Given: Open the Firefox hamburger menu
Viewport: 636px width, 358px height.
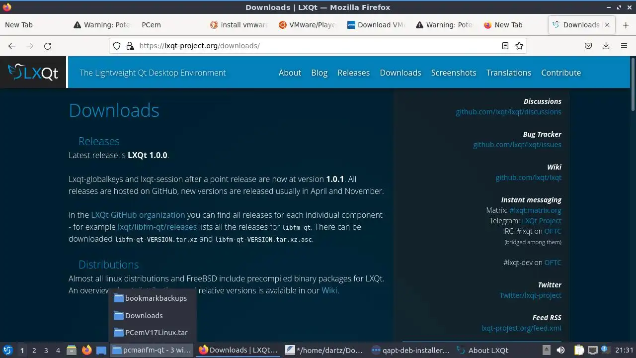Looking at the screenshot, I should tap(624, 46).
